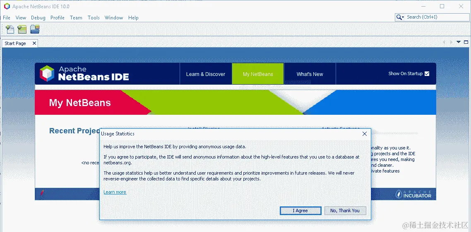Screen dimensions: 471x232
Task: Open the search options dropdown arrow
Action: pyautogui.click(x=403, y=17)
